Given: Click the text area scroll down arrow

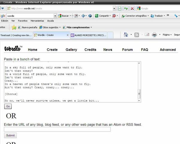Looking at the screenshot, I should click(139, 100).
